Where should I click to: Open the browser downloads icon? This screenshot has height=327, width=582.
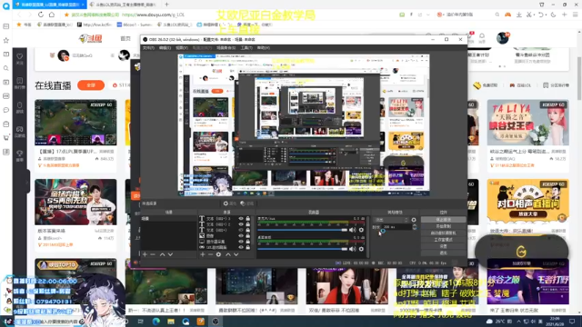click(x=519, y=15)
